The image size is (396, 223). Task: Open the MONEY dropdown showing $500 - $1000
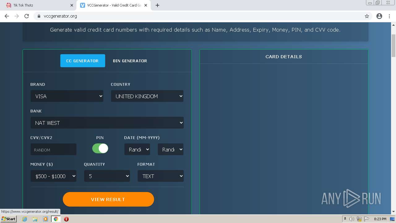(54, 176)
